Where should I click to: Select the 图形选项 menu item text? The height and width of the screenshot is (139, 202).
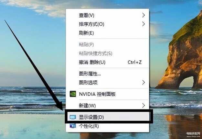tap(88, 82)
